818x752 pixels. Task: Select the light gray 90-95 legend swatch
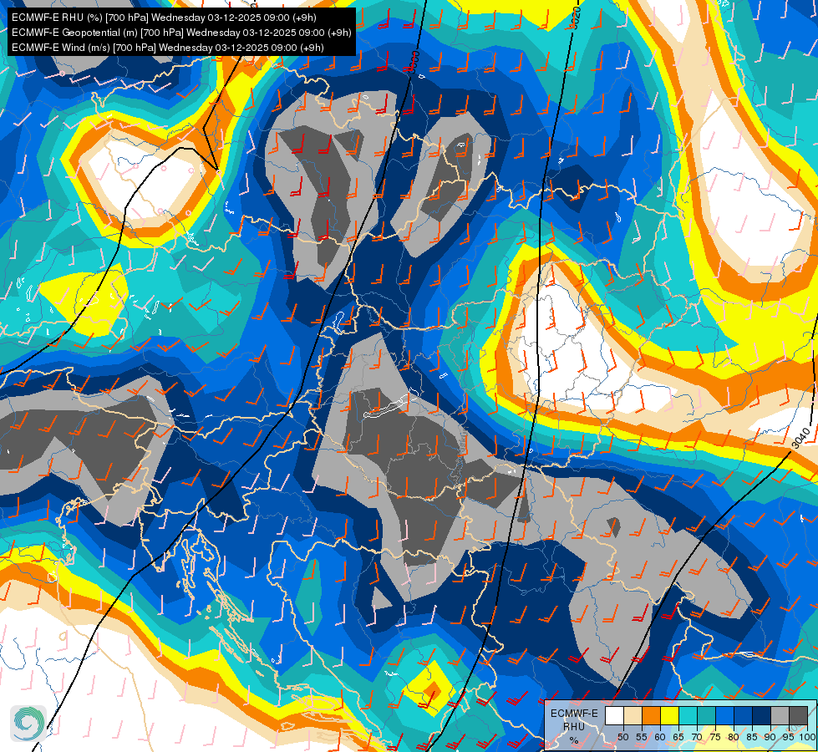(x=780, y=715)
